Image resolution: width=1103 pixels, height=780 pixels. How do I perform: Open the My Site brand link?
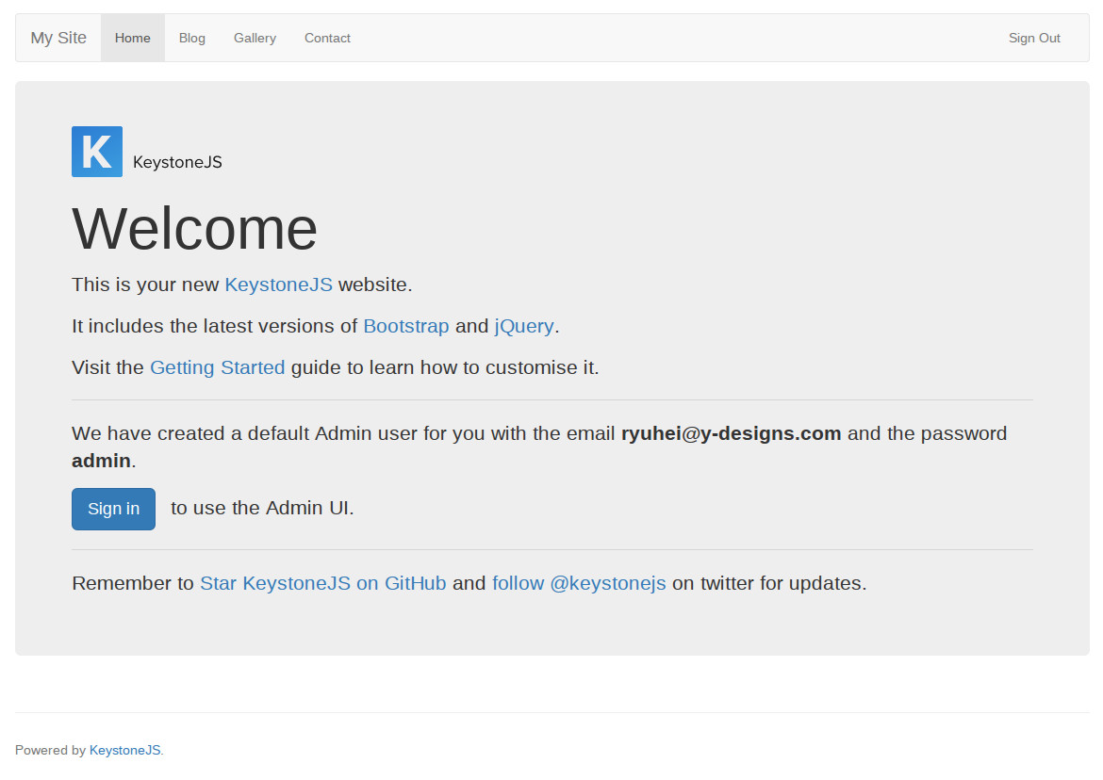pos(58,38)
